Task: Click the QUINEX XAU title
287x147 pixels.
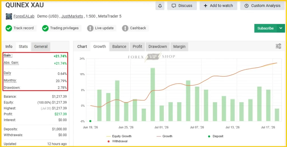Action: click(25, 5)
